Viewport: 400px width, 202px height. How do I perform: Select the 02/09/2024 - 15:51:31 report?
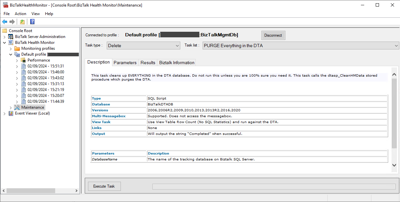46,66
